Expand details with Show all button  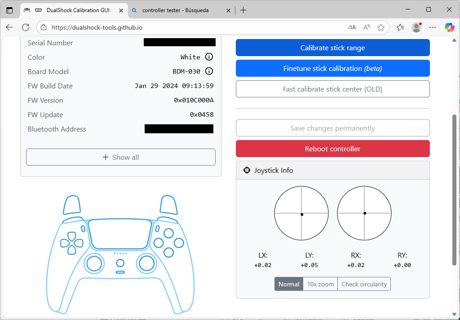pos(120,157)
